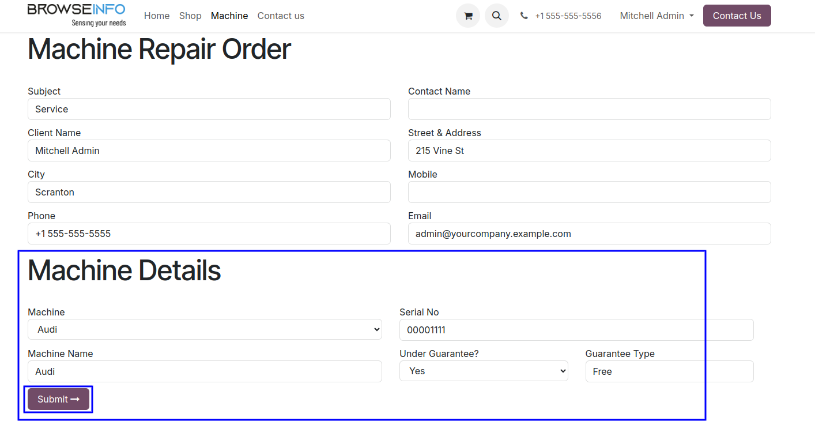Click the Serial No input field
This screenshot has height=425, width=815.
pyautogui.click(x=576, y=330)
